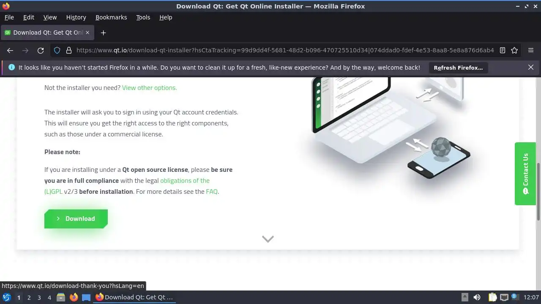Open the volume control in system tray
Screen dimensions: 541x304
coord(477,297)
